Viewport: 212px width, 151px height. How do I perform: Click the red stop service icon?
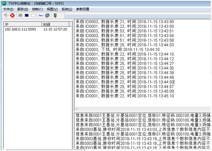pos(13,15)
